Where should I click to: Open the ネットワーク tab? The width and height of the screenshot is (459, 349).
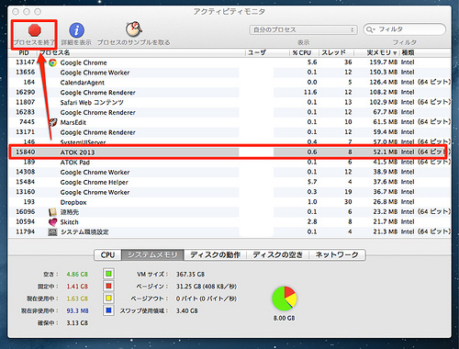coord(337,254)
